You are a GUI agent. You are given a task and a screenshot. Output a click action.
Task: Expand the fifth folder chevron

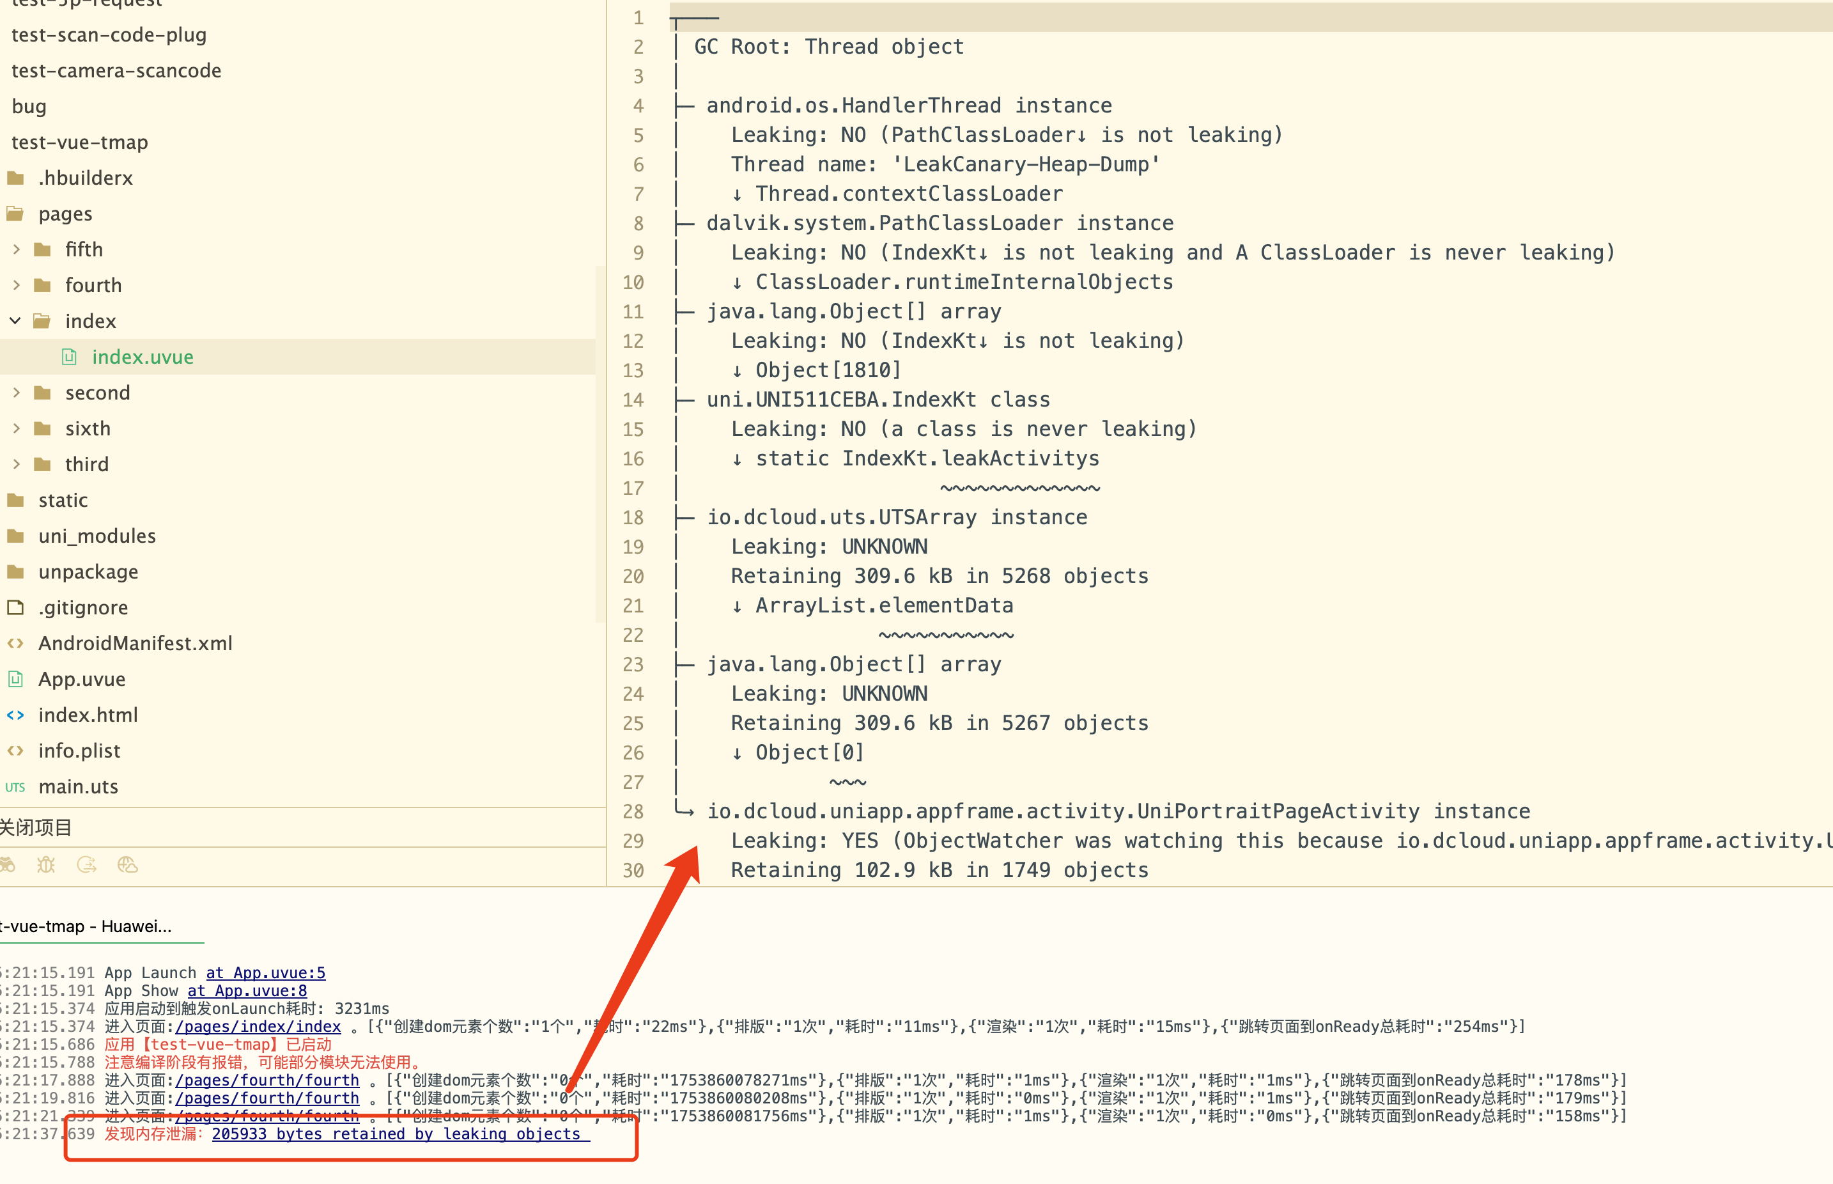(x=16, y=249)
